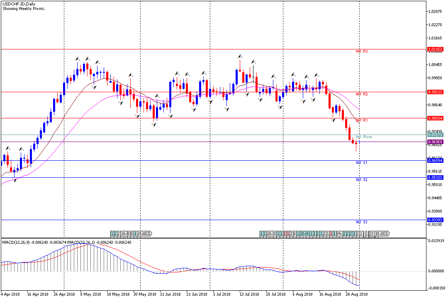The height and width of the screenshot is (299, 448).
Task: Click the 0.95010 price axis value
Action: point(436,184)
